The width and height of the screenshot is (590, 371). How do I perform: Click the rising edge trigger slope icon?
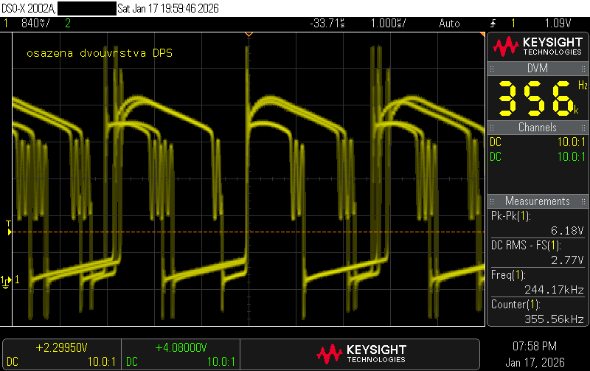(492, 24)
